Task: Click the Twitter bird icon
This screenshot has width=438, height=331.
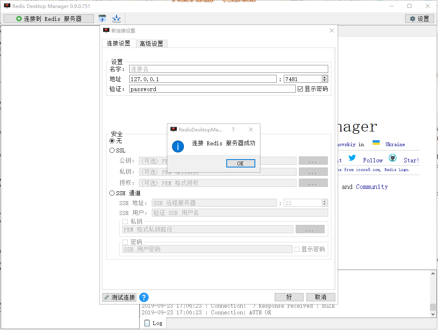Action: tap(352, 158)
